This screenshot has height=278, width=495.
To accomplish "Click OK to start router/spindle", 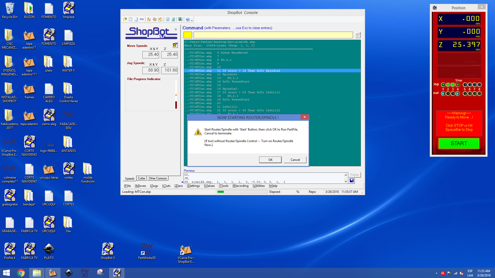I will coord(270,160).
